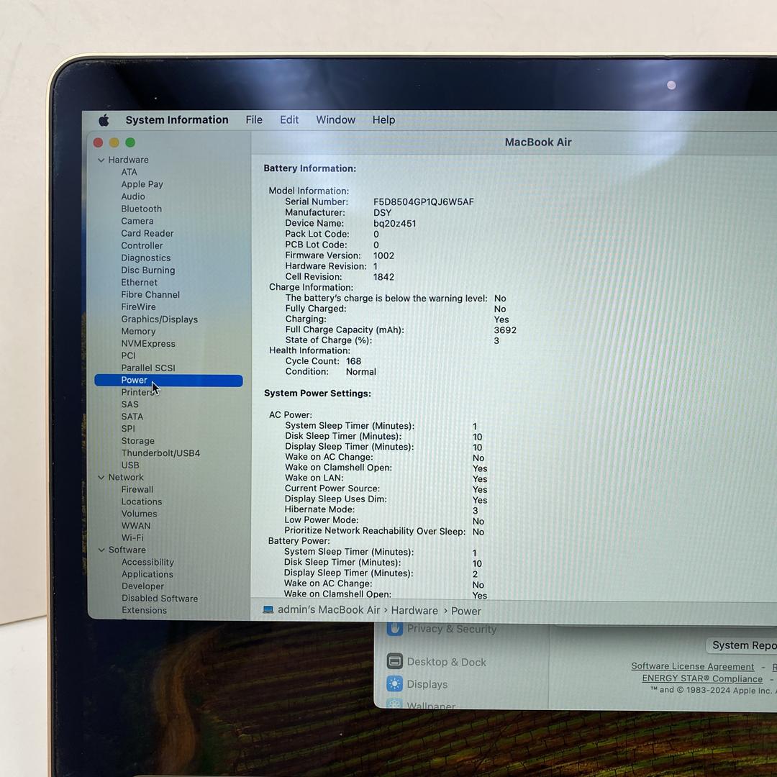Image resolution: width=777 pixels, height=777 pixels.
Task: Select FireWire in the sidebar
Action: click(x=138, y=306)
